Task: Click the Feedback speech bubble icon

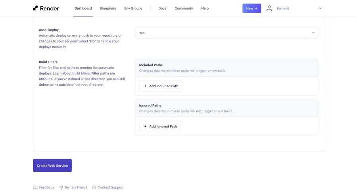Action: click(x=35, y=188)
